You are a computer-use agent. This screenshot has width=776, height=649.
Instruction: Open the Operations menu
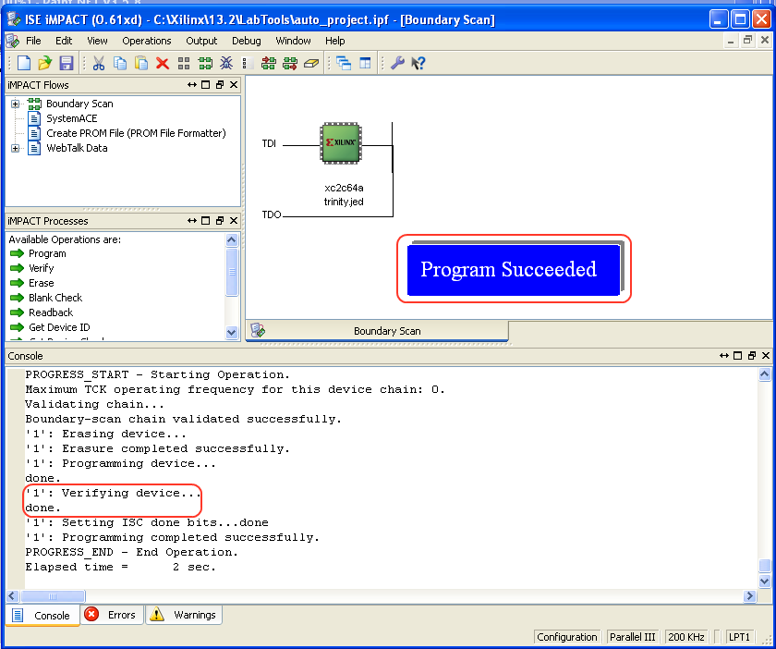point(147,41)
